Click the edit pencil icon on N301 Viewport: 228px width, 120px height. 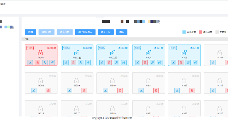[30, 63]
